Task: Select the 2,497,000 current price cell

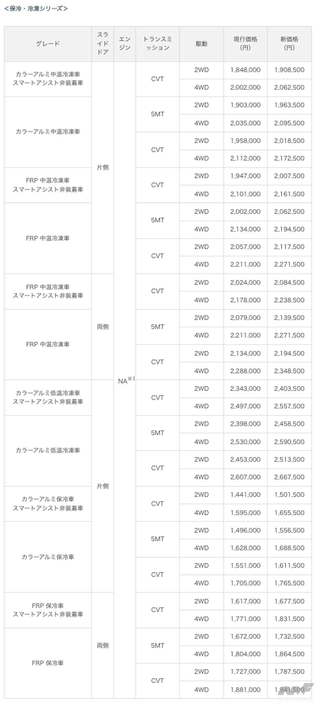Action: (245, 406)
